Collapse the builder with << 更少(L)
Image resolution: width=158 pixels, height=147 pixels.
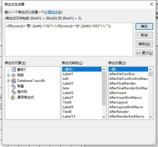[x=144, y=53]
